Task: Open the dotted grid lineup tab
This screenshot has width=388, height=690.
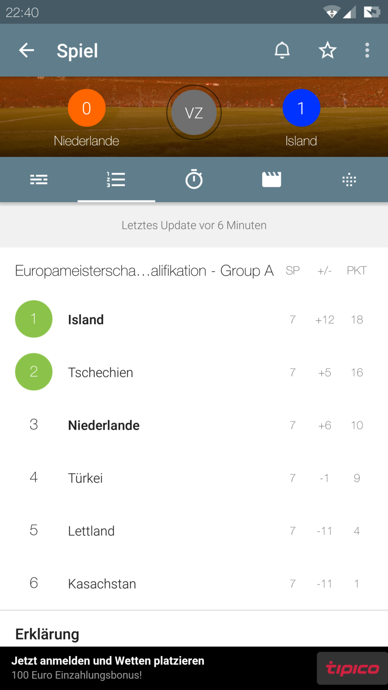Action: 349,179
